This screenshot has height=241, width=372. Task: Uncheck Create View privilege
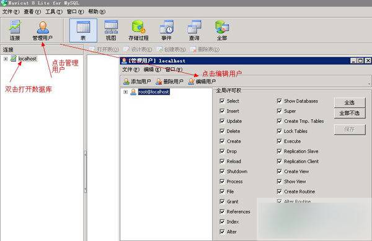(x=279, y=171)
